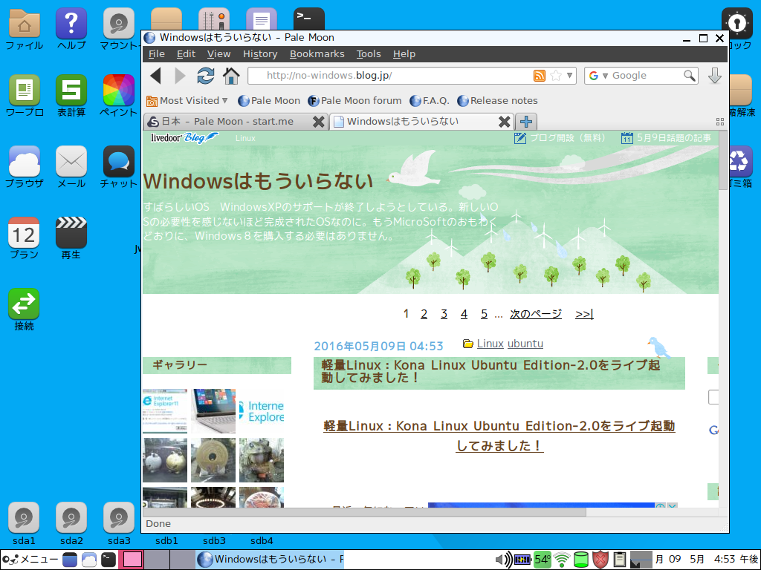Click the search magnifier in the Google box

[690, 75]
